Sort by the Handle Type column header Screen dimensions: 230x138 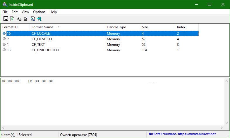coord(123,27)
